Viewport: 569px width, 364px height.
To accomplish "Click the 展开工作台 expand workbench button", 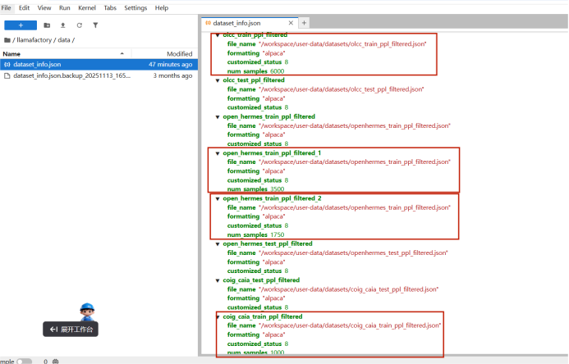I will coord(71,329).
